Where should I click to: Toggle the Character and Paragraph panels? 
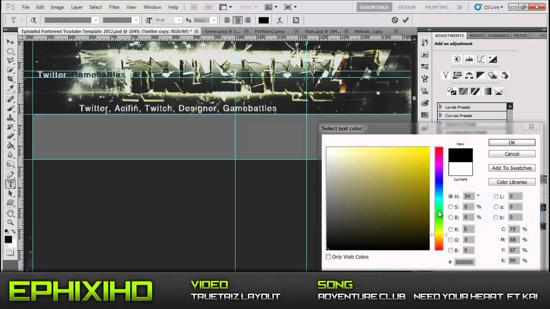coord(296,20)
